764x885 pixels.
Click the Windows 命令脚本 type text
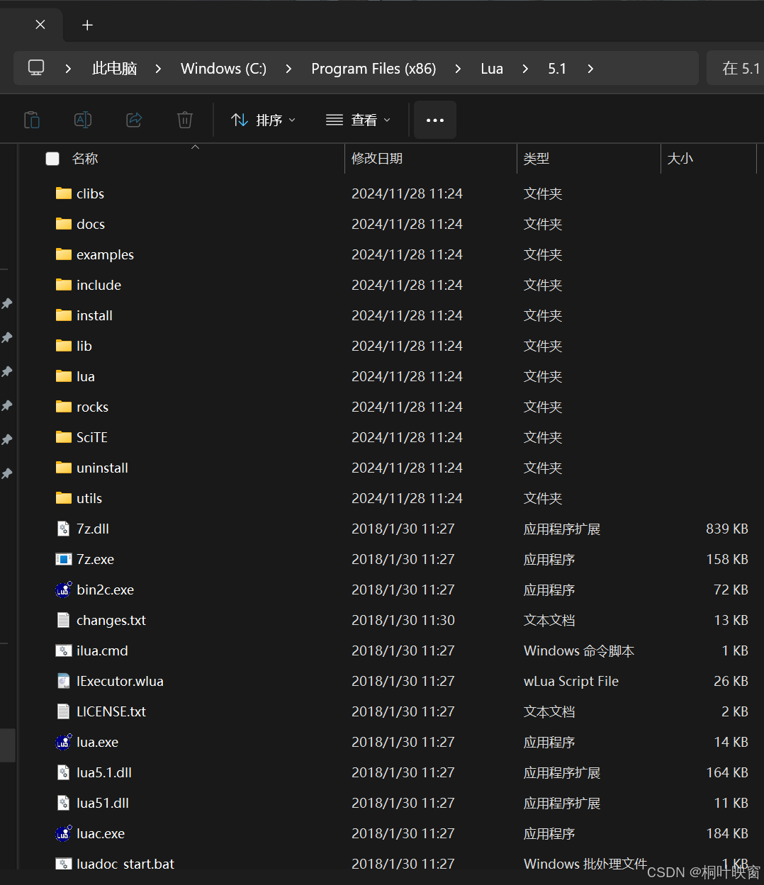pos(579,650)
